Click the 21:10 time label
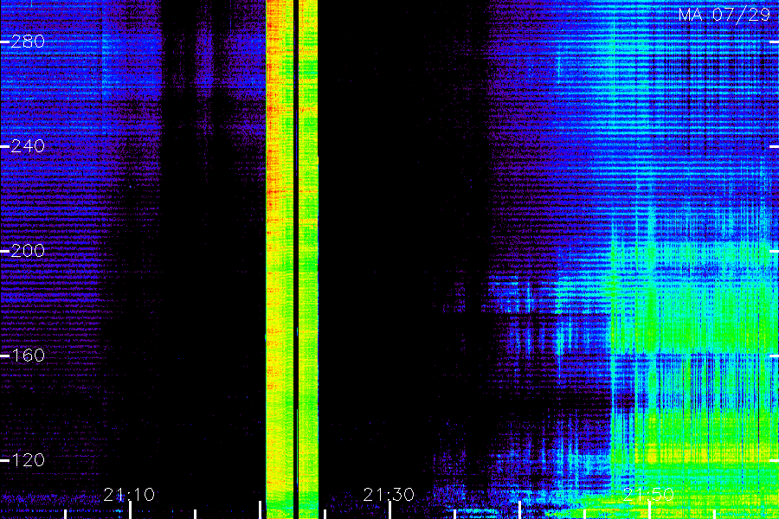This screenshot has height=519, width=779. click(x=129, y=495)
